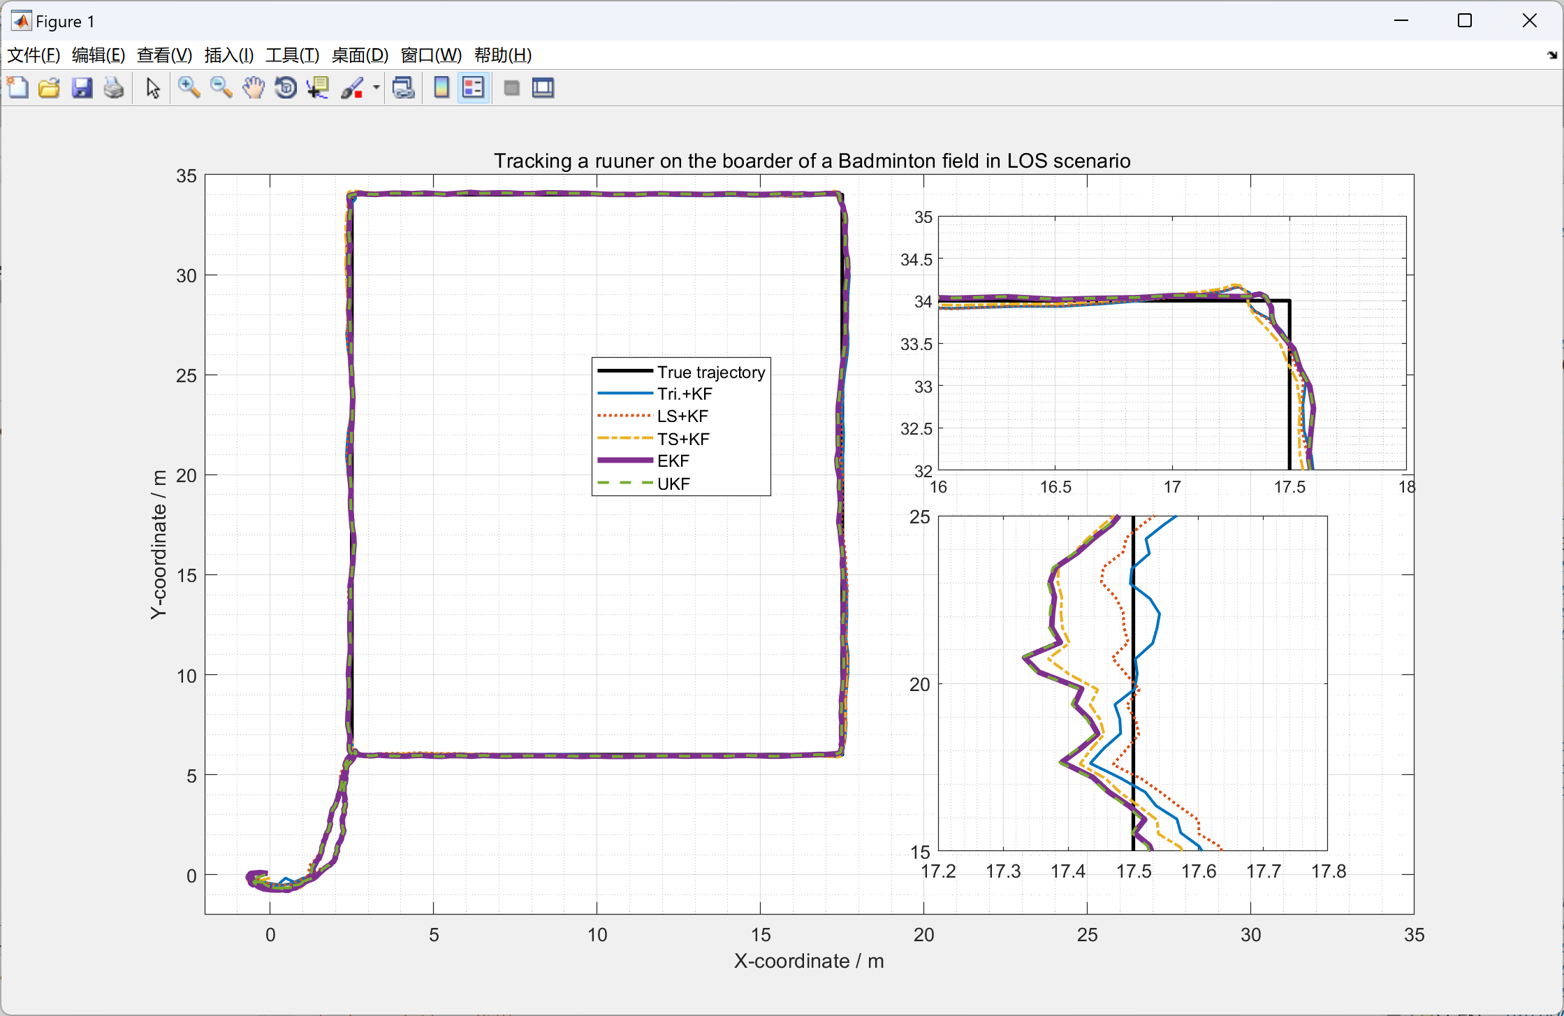Select the Zoom Out magnifier tool
1564x1016 pixels.
pyautogui.click(x=221, y=88)
